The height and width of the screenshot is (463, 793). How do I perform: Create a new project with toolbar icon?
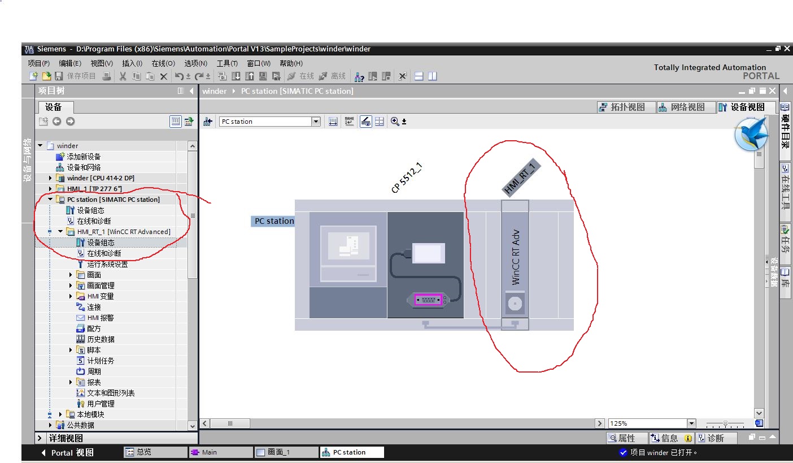click(33, 76)
